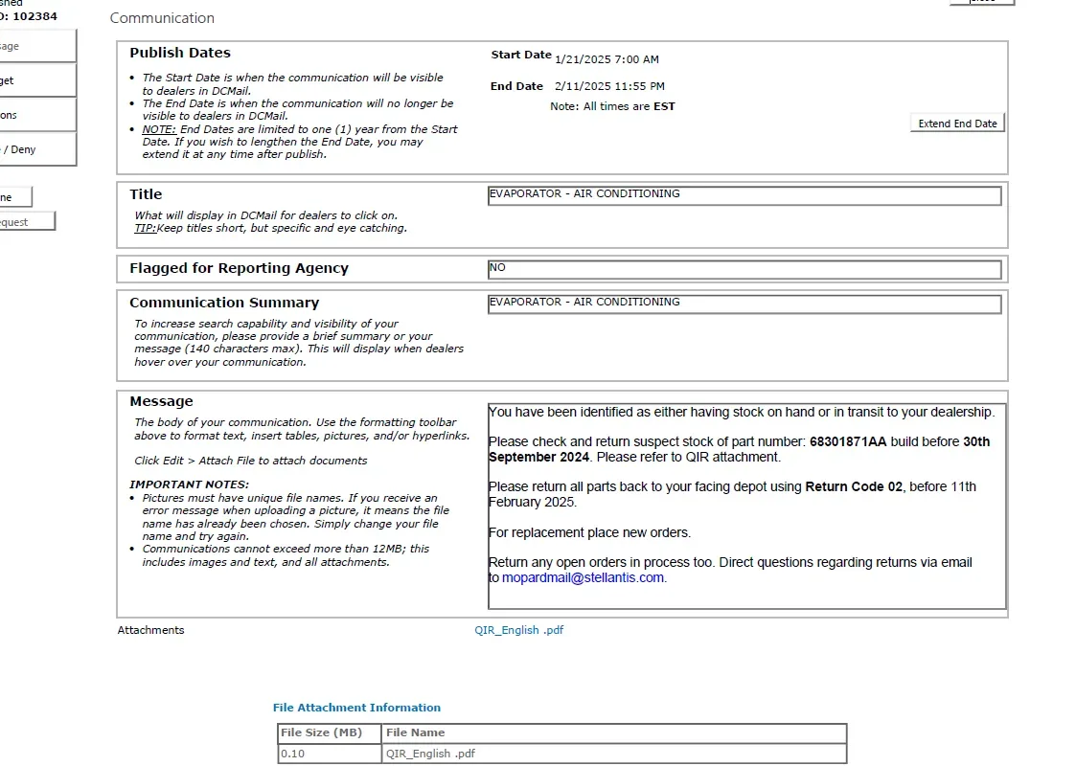Click the Return Code 02 bold text
Screen dimensions: 1076x766
point(854,487)
